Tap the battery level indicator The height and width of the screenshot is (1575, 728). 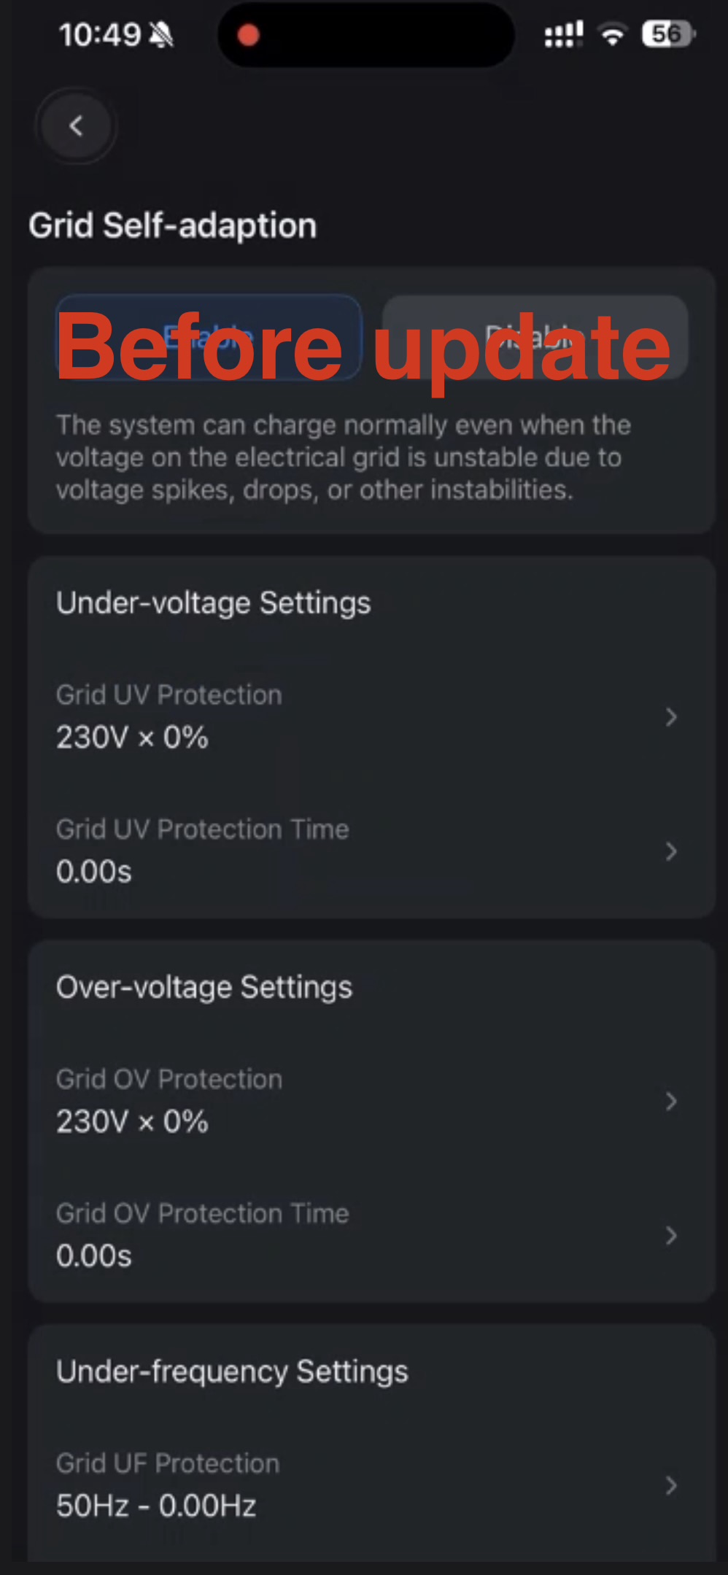pos(667,34)
